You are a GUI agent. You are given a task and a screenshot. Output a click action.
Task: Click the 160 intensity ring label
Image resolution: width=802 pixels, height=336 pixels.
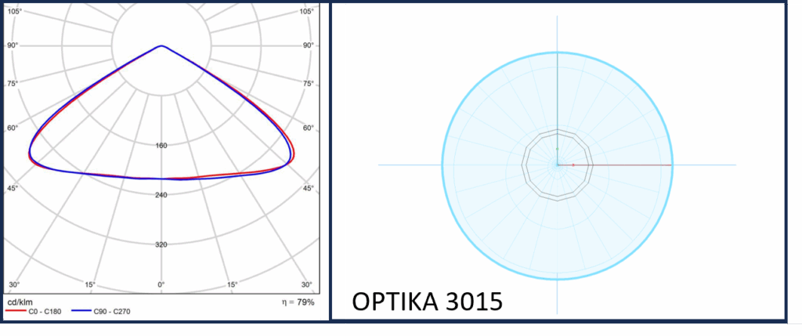click(x=161, y=146)
